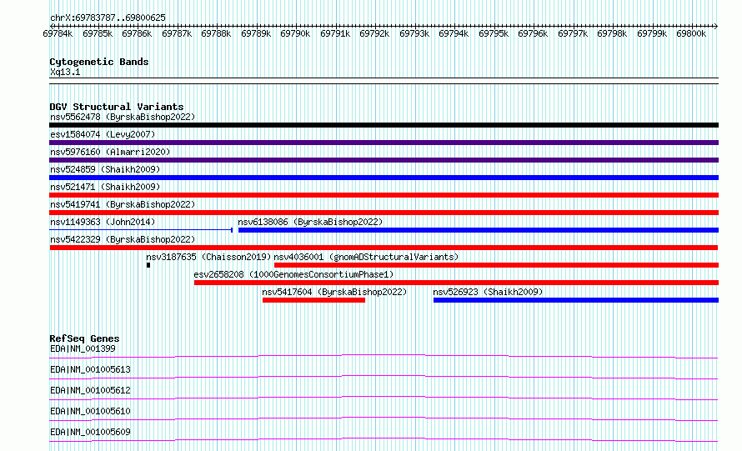
Task: Open the nsv5419741 (ByrskaBishop2022) label
Action: pyautogui.click(x=123, y=204)
